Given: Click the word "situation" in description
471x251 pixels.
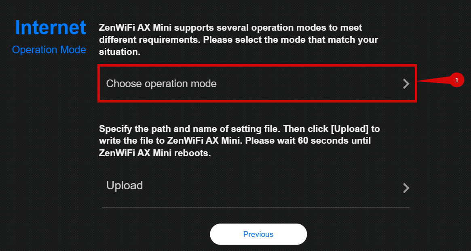Looking at the screenshot, I should [x=119, y=52].
